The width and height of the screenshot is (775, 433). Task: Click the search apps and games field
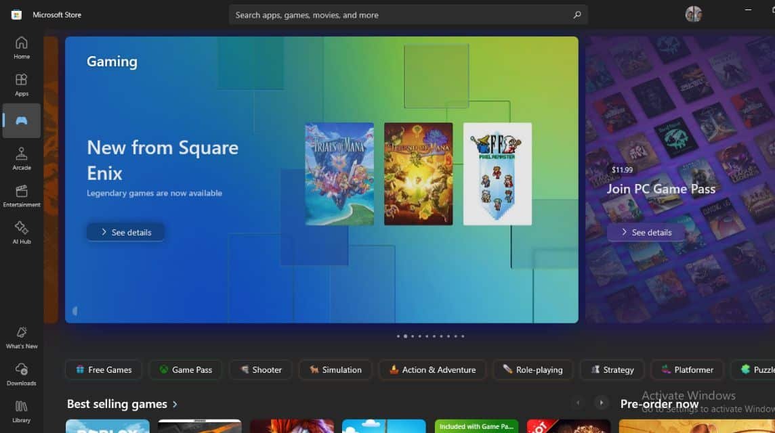407,14
